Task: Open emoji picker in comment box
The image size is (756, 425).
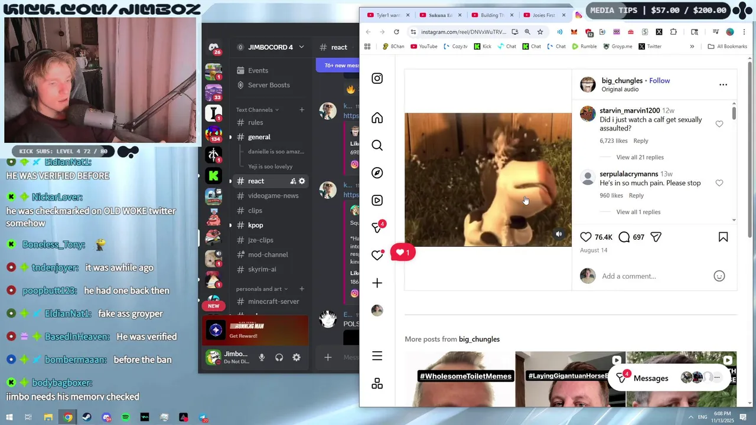Action: tap(719, 276)
